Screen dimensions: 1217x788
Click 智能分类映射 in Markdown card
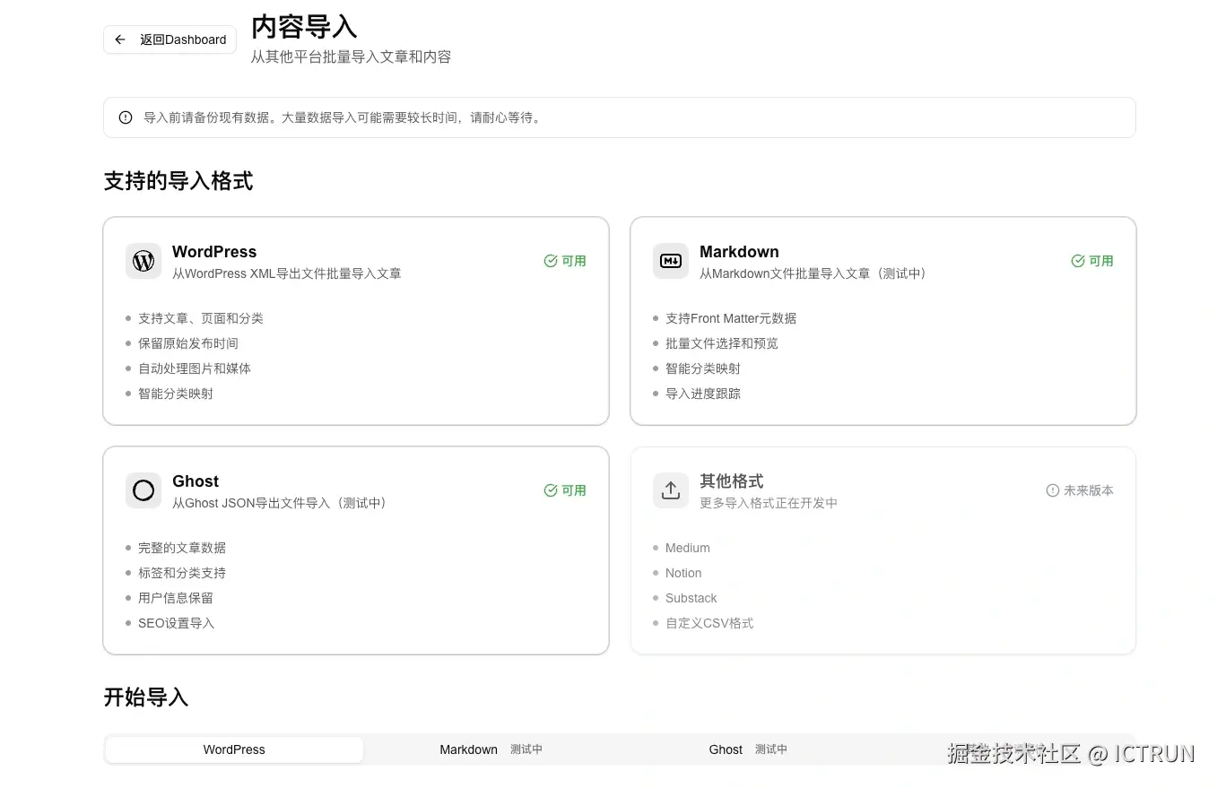point(703,368)
